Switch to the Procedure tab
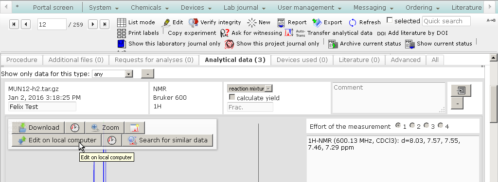 pos(21,60)
